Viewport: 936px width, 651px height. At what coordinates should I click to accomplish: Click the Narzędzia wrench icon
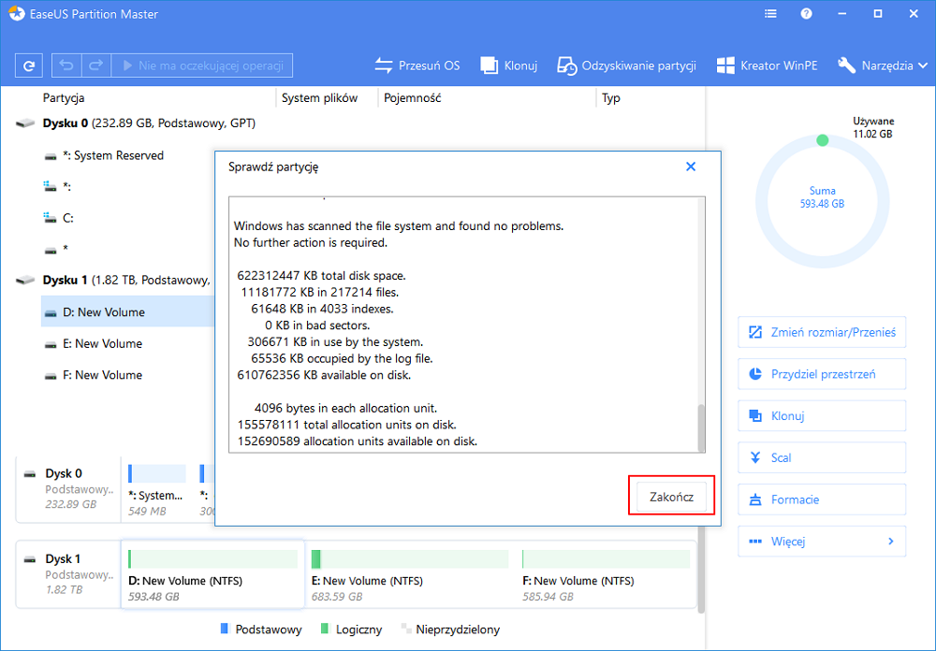click(846, 65)
